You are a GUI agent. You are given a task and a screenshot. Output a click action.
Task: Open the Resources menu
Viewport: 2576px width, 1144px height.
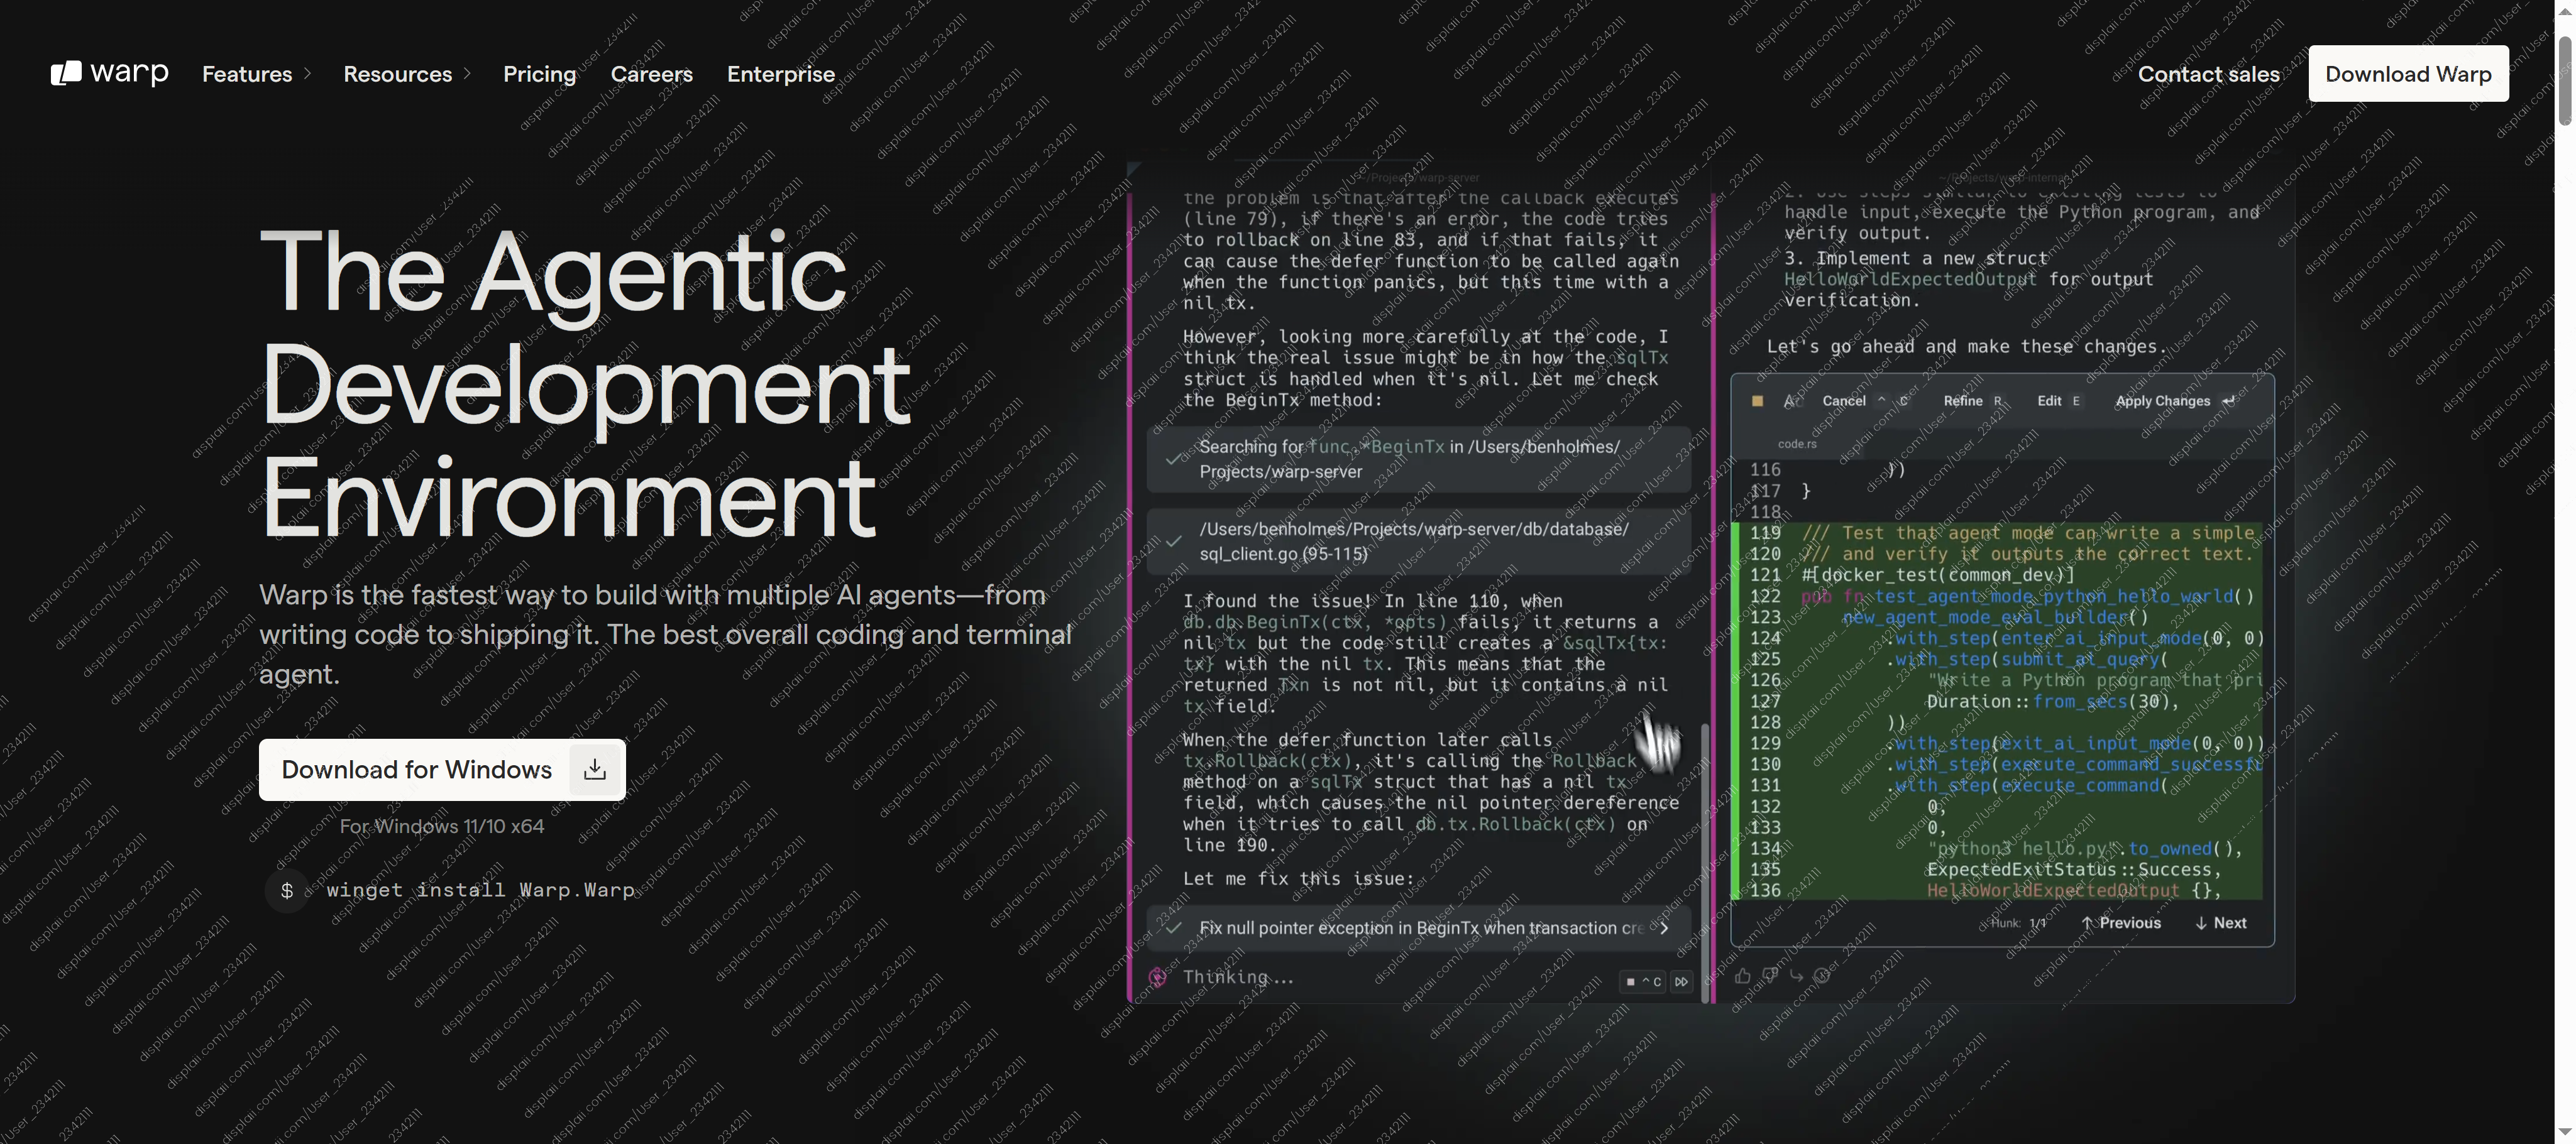[x=397, y=74]
